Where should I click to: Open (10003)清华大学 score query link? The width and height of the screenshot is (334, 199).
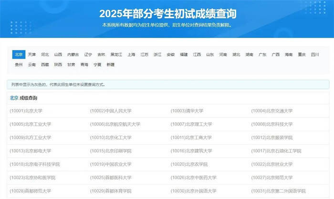click(187, 111)
